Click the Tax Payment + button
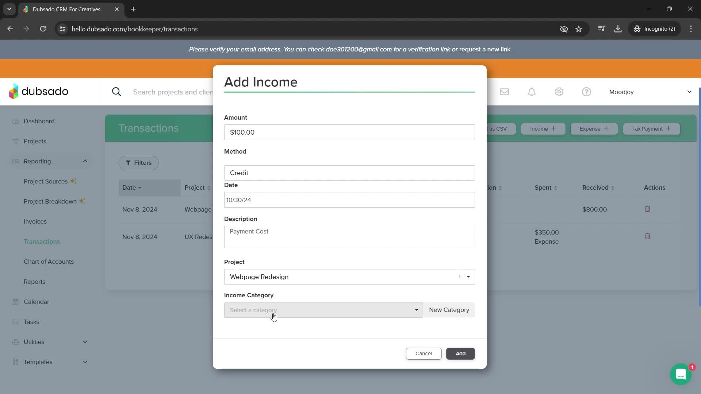The width and height of the screenshot is (701, 394). (651, 129)
